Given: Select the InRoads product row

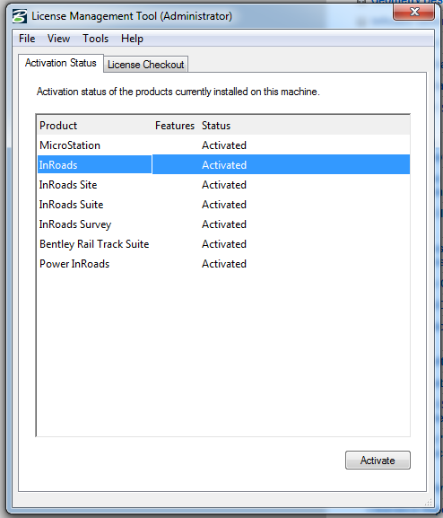Looking at the screenshot, I should [x=223, y=165].
